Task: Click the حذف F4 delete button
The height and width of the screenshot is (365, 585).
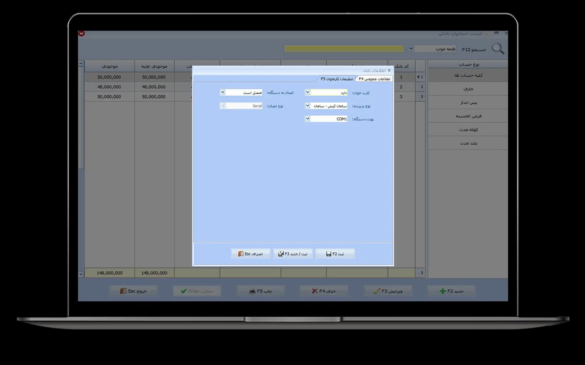Action: (x=324, y=291)
